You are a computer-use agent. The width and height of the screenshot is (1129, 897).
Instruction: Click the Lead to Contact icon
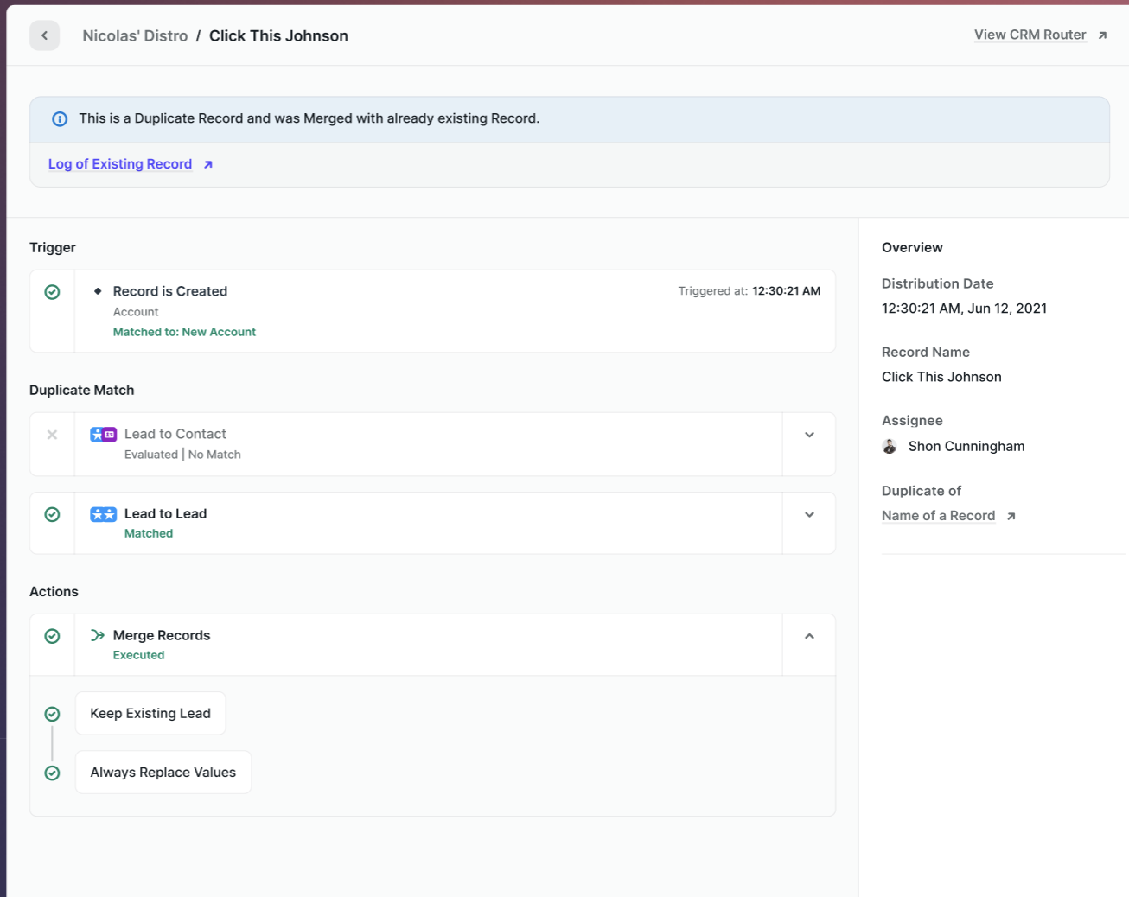point(103,435)
